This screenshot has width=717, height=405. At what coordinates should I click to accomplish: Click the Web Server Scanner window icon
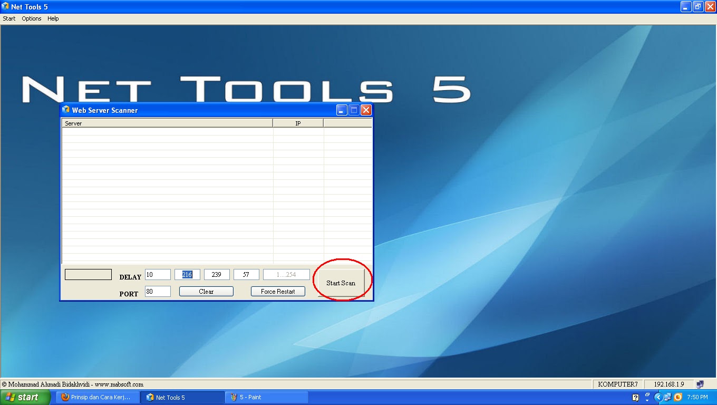(x=66, y=110)
